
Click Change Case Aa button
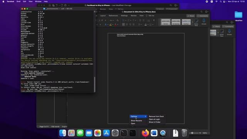[111, 20]
